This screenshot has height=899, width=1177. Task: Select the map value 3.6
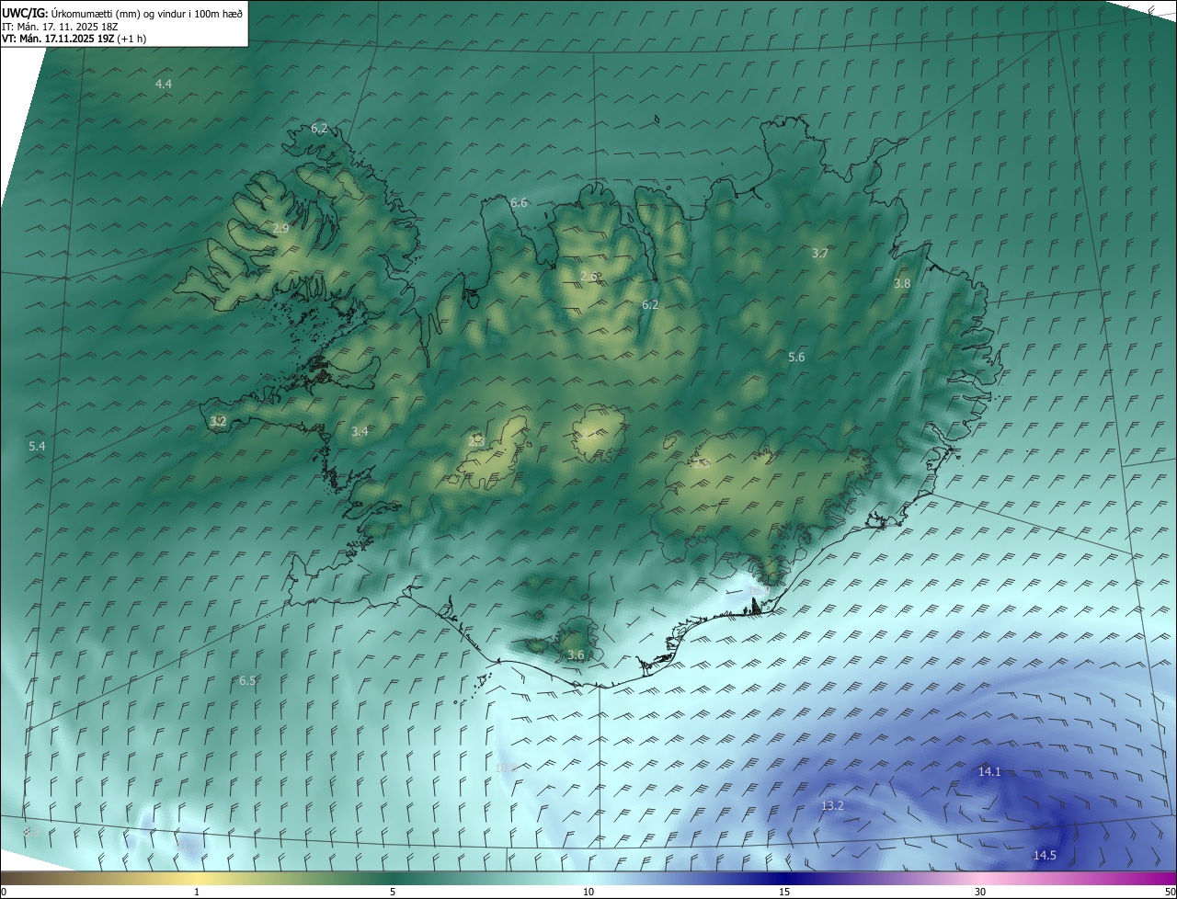[x=576, y=654]
